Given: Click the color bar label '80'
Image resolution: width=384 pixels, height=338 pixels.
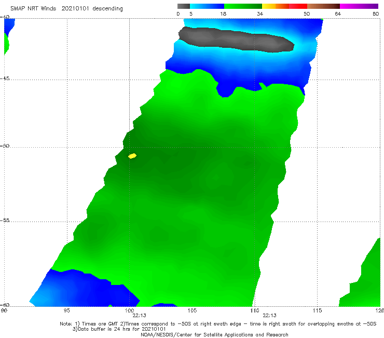Looking at the screenshot, I should tap(376, 14).
